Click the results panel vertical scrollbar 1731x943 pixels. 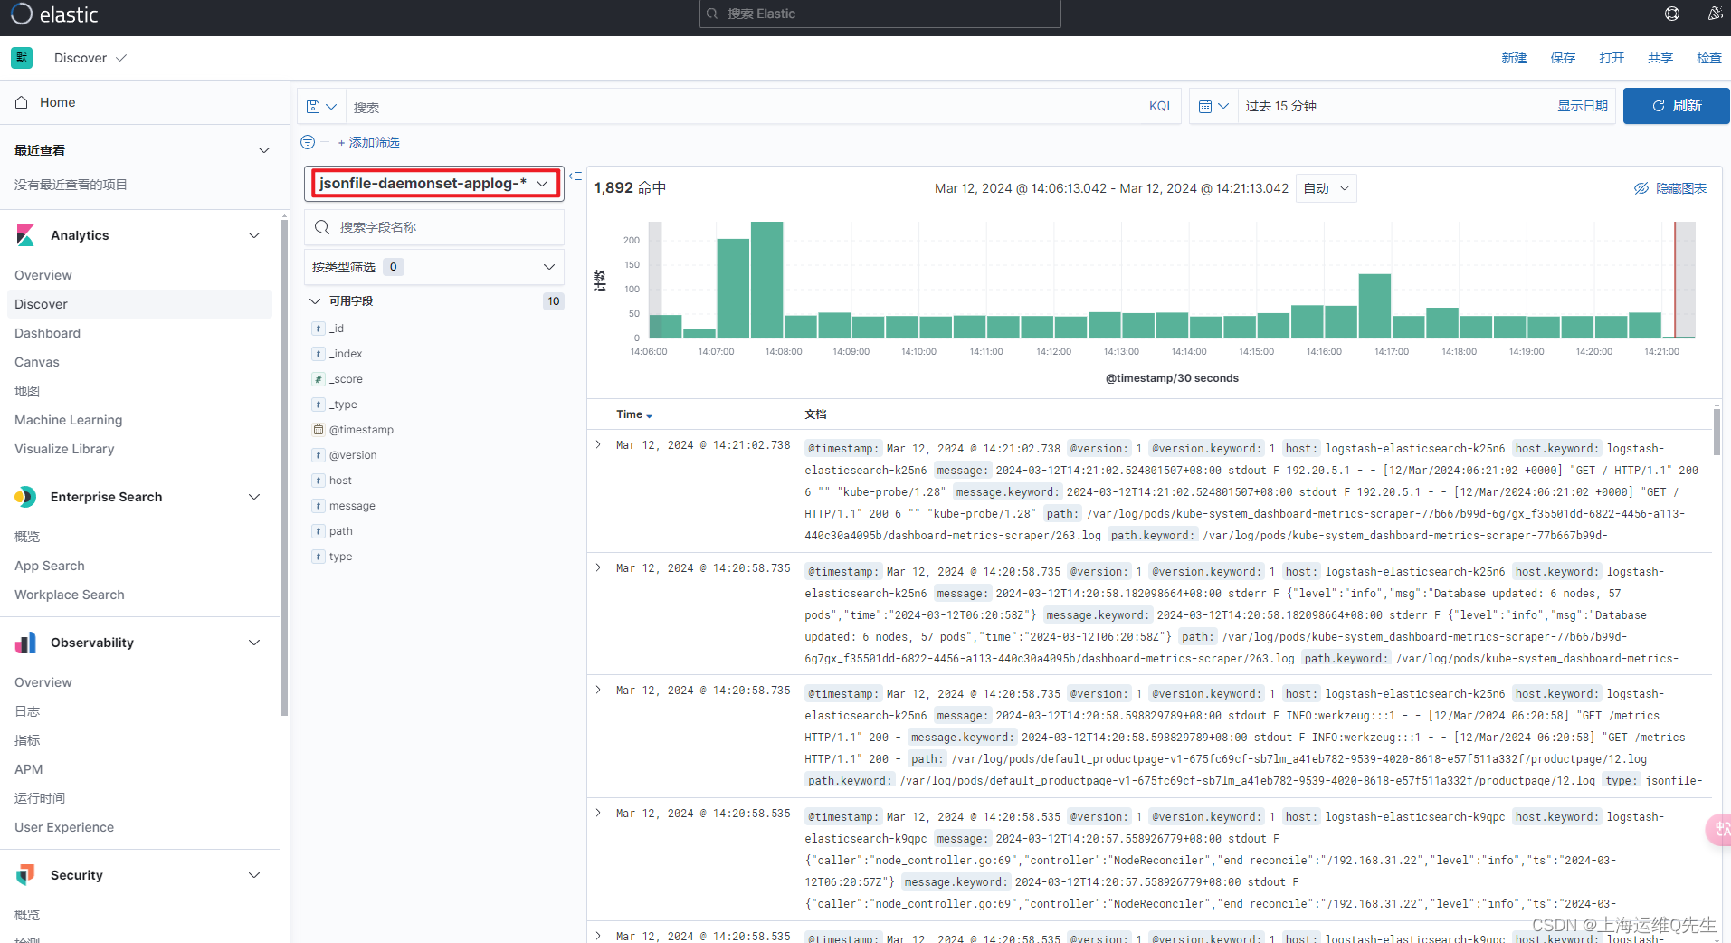1717,432
